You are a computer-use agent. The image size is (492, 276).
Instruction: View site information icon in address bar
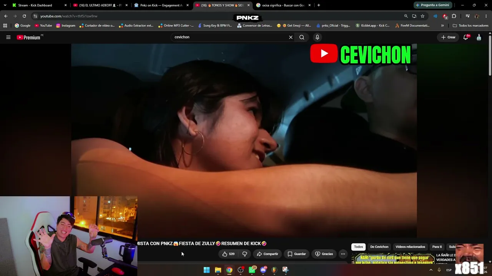click(35, 16)
